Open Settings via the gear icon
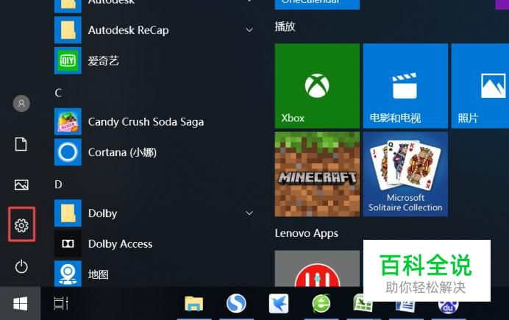 pyautogui.click(x=21, y=225)
